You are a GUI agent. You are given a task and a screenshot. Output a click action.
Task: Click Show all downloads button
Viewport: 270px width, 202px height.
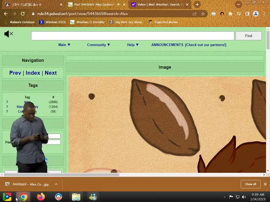tap(250, 184)
